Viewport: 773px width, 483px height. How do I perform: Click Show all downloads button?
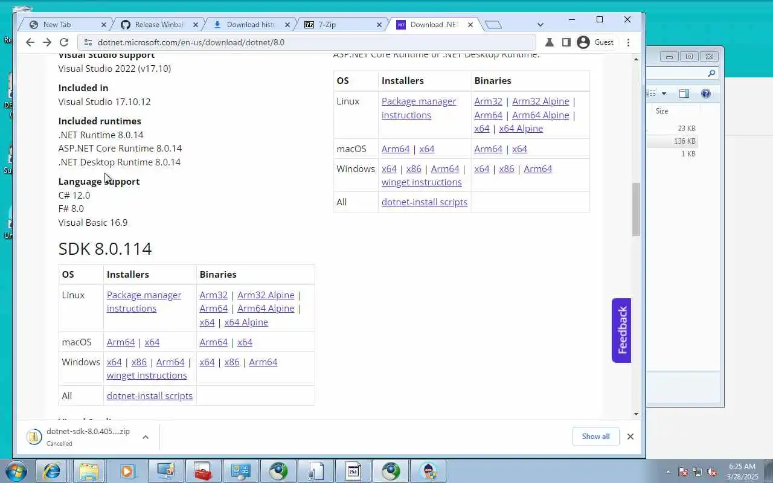(595, 437)
